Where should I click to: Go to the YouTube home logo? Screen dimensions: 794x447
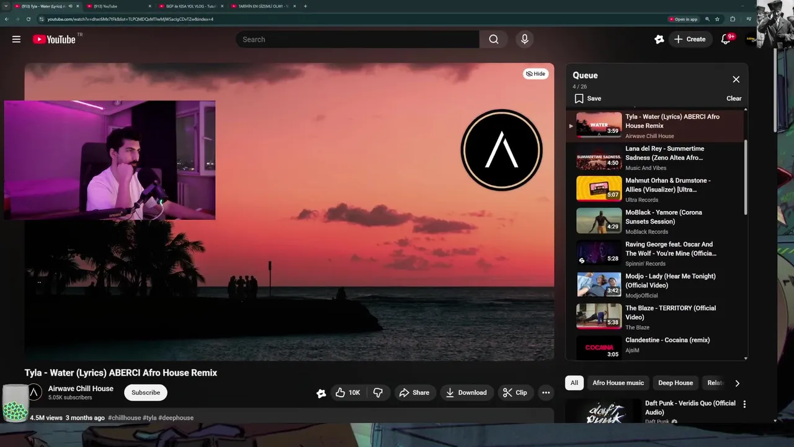pyautogui.click(x=54, y=39)
